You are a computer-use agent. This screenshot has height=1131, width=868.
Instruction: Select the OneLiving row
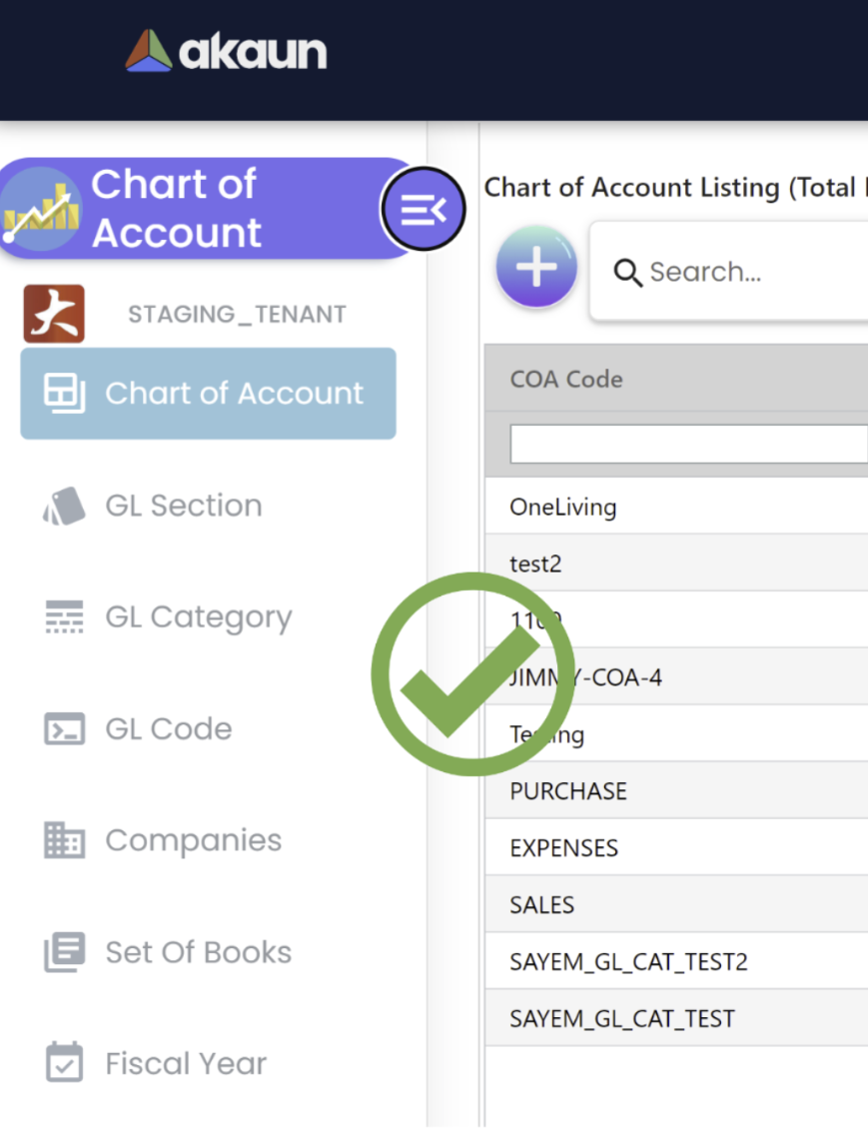[563, 507]
